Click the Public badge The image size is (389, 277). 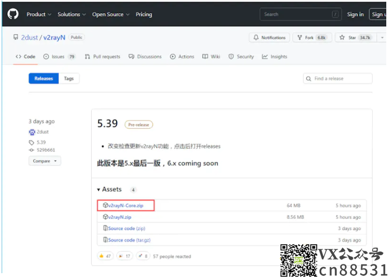pos(76,37)
